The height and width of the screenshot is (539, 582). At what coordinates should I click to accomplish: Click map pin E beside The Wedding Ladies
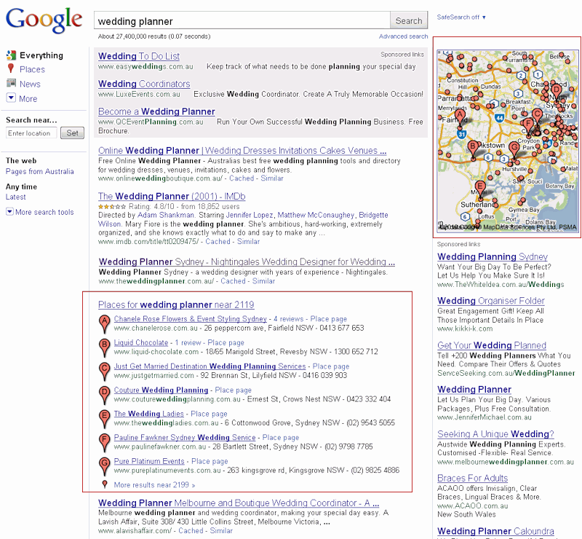tap(105, 419)
